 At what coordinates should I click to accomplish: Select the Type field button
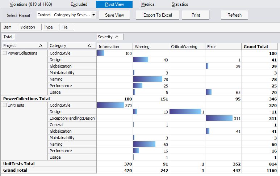(51, 27)
